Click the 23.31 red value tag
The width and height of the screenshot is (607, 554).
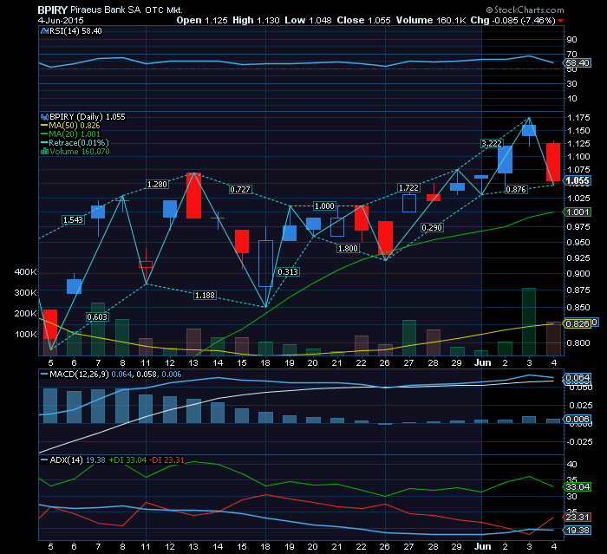coord(578,518)
